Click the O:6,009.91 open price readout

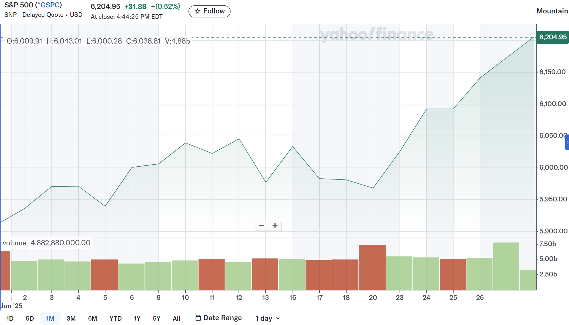pos(25,41)
